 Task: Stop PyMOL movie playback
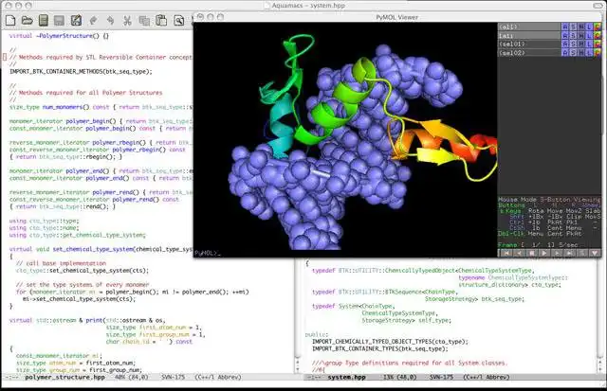(x=532, y=253)
